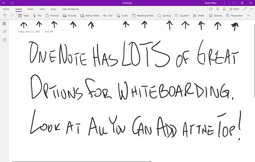Viewport: 255px width, 162px height.
Task: Insert a Link
Action: [108, 16]
